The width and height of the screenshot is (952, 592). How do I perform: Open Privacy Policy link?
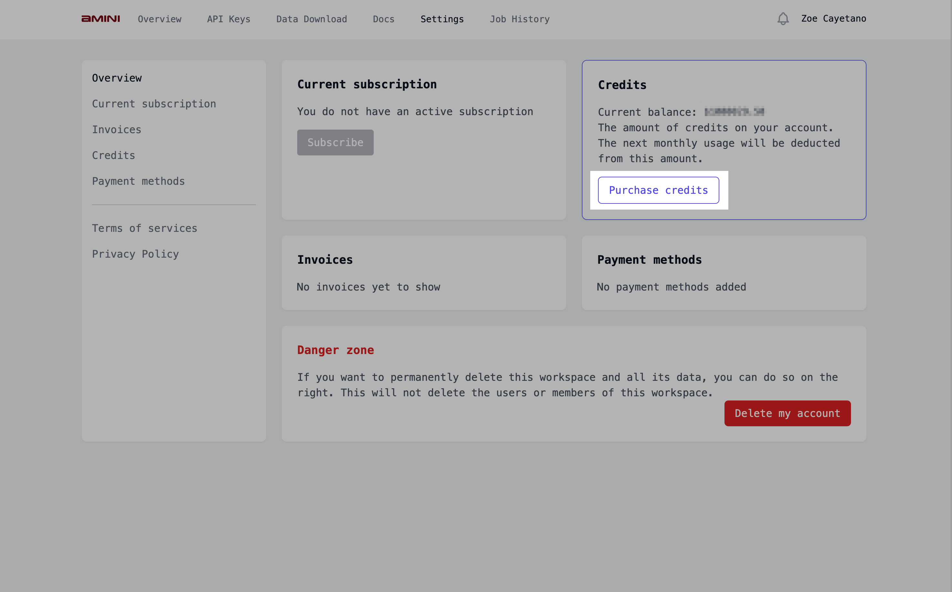click(x=135, y=254)
